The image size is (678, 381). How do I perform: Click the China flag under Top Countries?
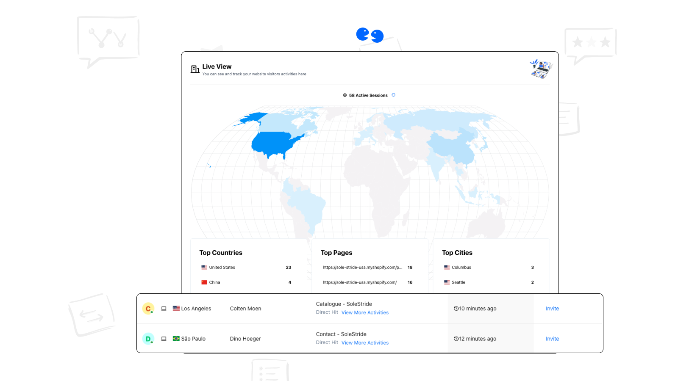(205, 282)
